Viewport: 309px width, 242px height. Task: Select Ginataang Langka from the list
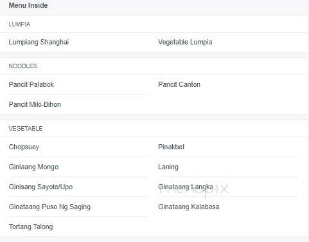[x=186, y=187]
